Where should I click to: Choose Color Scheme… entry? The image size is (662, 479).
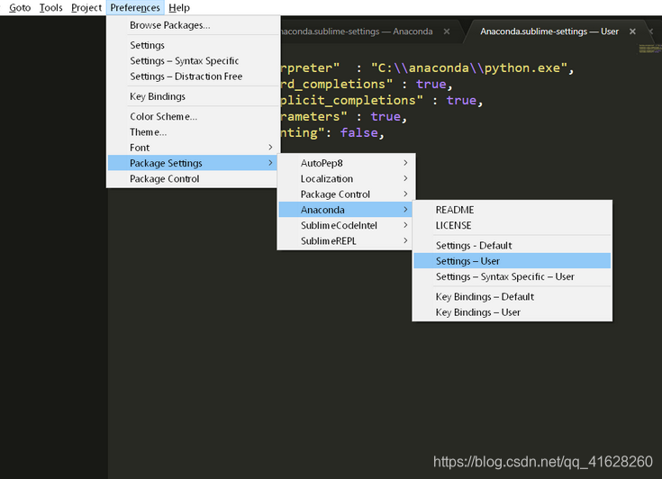pyautogui.click(x=194, y=116)
